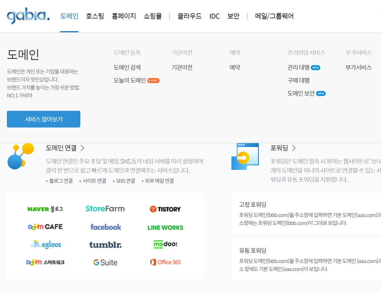Screen dimensions: 381x293
Task: Open the 보안 top menu
Action: (x=233, y=16)
